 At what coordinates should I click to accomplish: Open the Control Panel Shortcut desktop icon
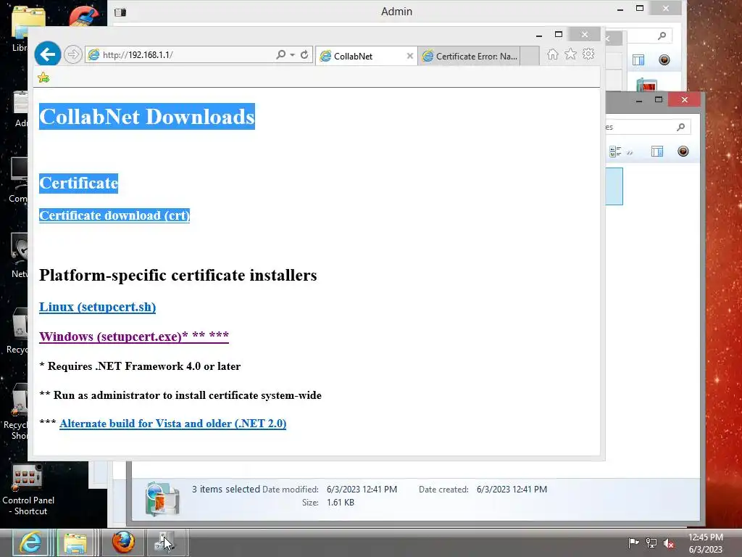[28, 490]
